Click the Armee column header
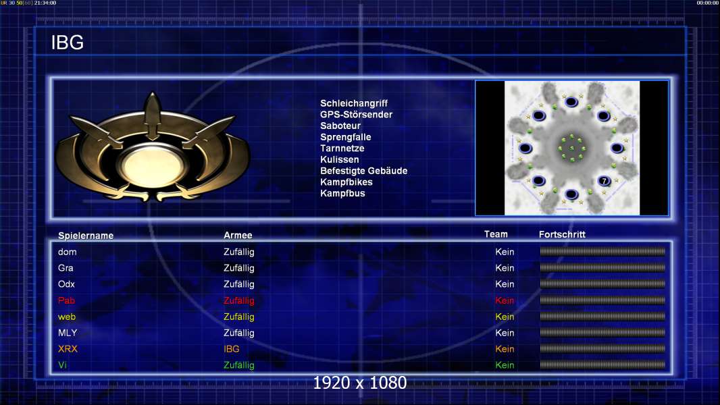Image resolution: width=720 pixels, height=405 pixels. point(238,235)
